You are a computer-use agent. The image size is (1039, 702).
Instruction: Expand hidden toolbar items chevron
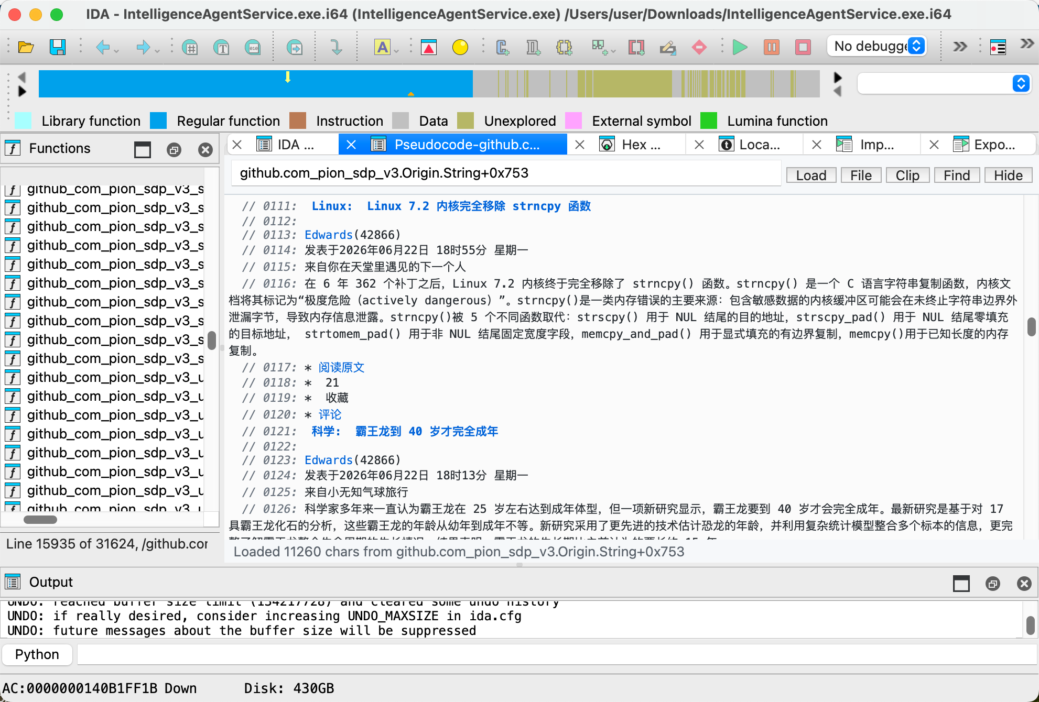(960, 47)
